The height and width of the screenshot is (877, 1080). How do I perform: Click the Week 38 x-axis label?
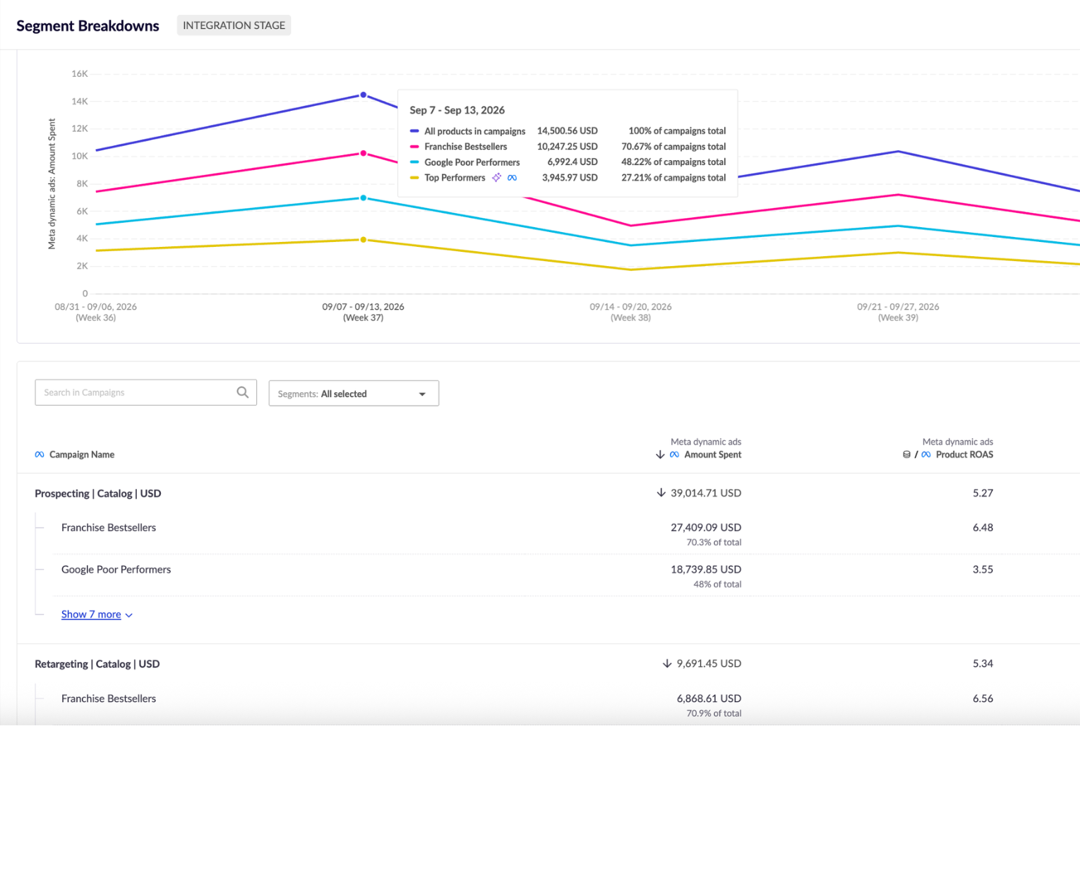click(630, 312)
